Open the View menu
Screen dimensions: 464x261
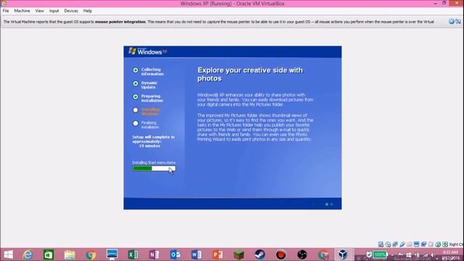tap(39, 11)
